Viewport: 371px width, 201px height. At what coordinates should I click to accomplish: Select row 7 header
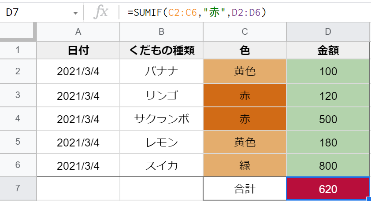pyautogui.click(x=18, y=189)
